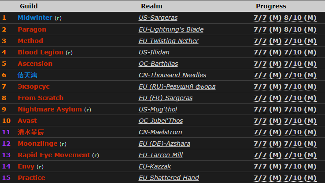Click the recruiting (r) icon beside Envy
The height and width of the screenshot is (183, 325).
click(x=40, y=167)
